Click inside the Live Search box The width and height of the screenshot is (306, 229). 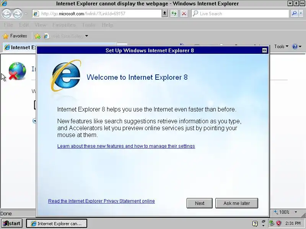[x=240, y=14]
